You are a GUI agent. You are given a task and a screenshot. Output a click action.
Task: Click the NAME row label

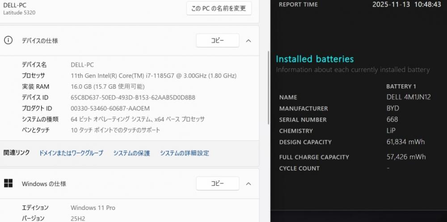point(288,98)
